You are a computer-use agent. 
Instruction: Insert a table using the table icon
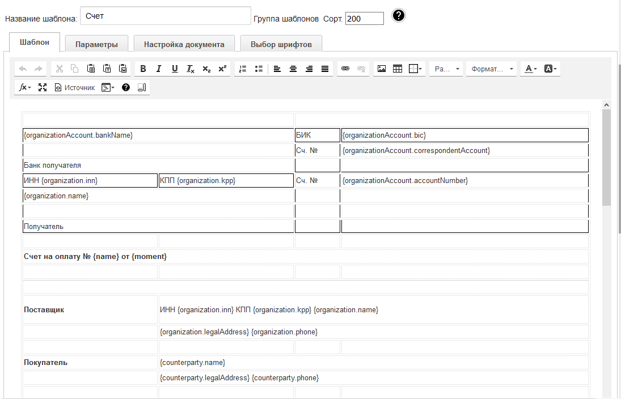[398, 69]
